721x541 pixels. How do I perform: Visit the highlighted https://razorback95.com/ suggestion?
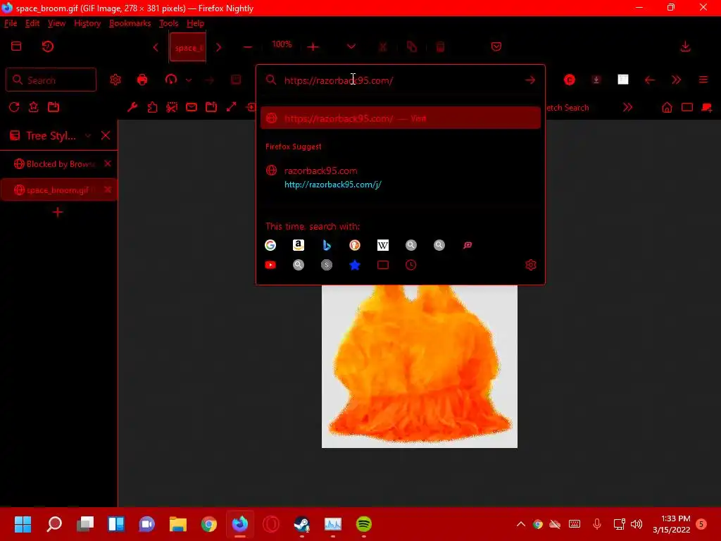(x=401, y=118)
